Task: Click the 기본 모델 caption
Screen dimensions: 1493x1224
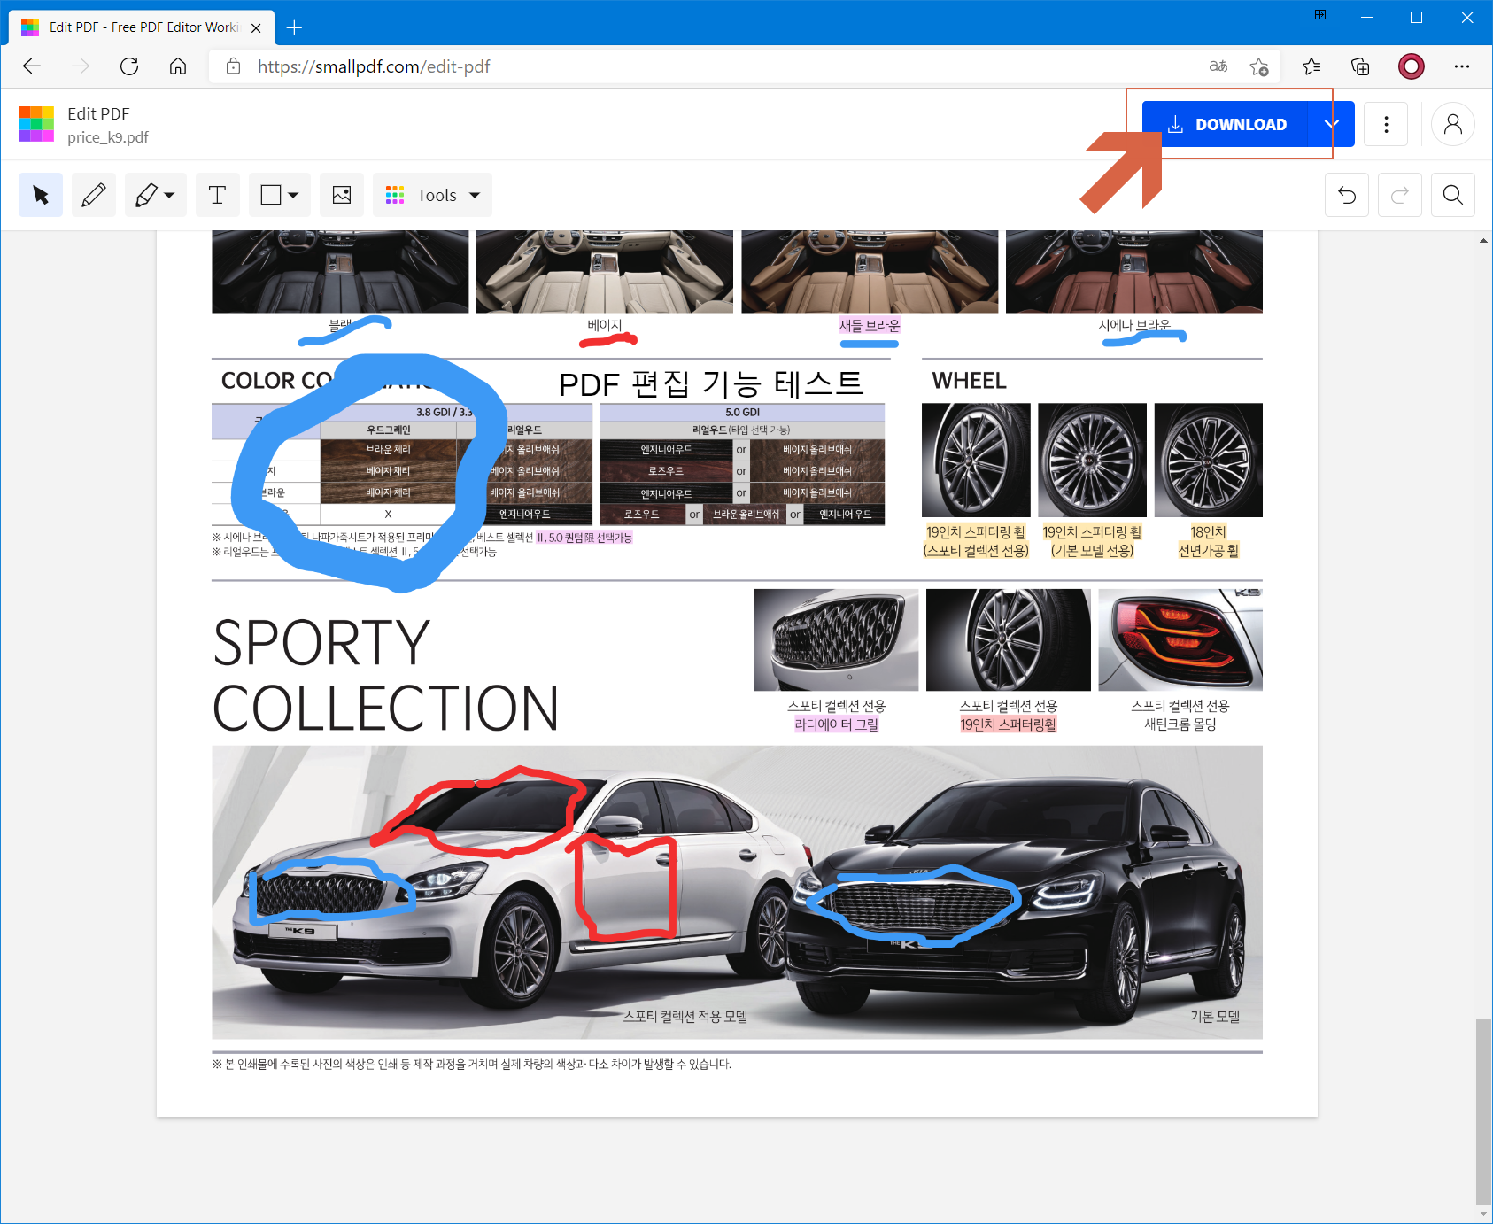Action: click(1215, 1016)
